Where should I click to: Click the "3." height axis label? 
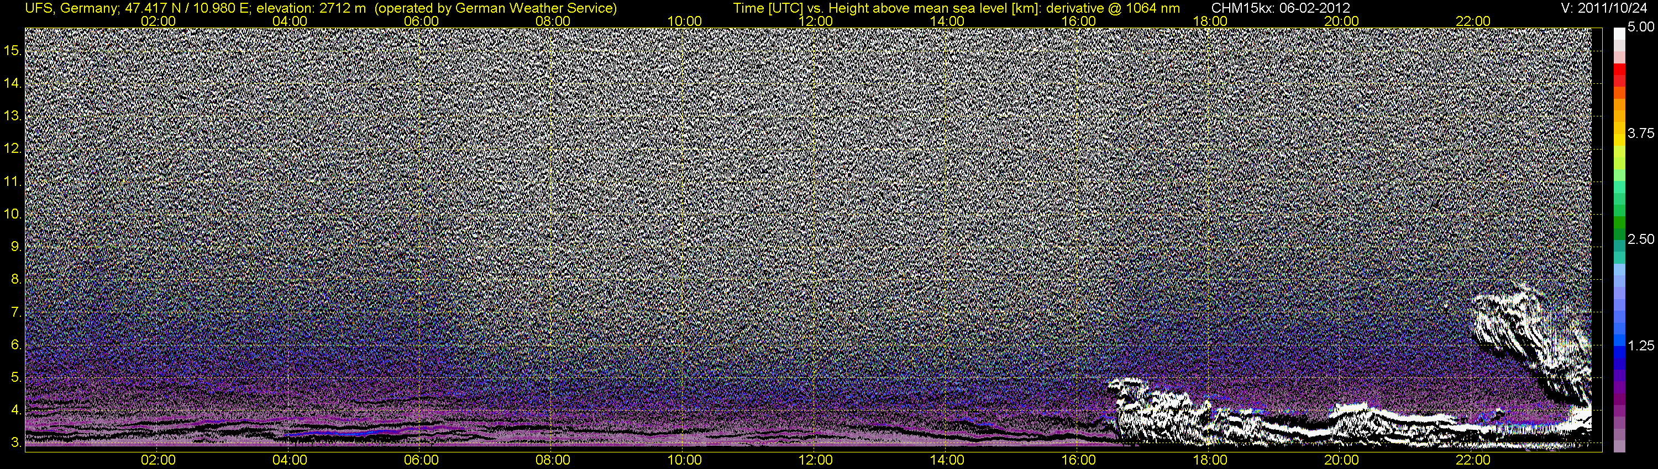pyautogui.click(x=16, y=443)
